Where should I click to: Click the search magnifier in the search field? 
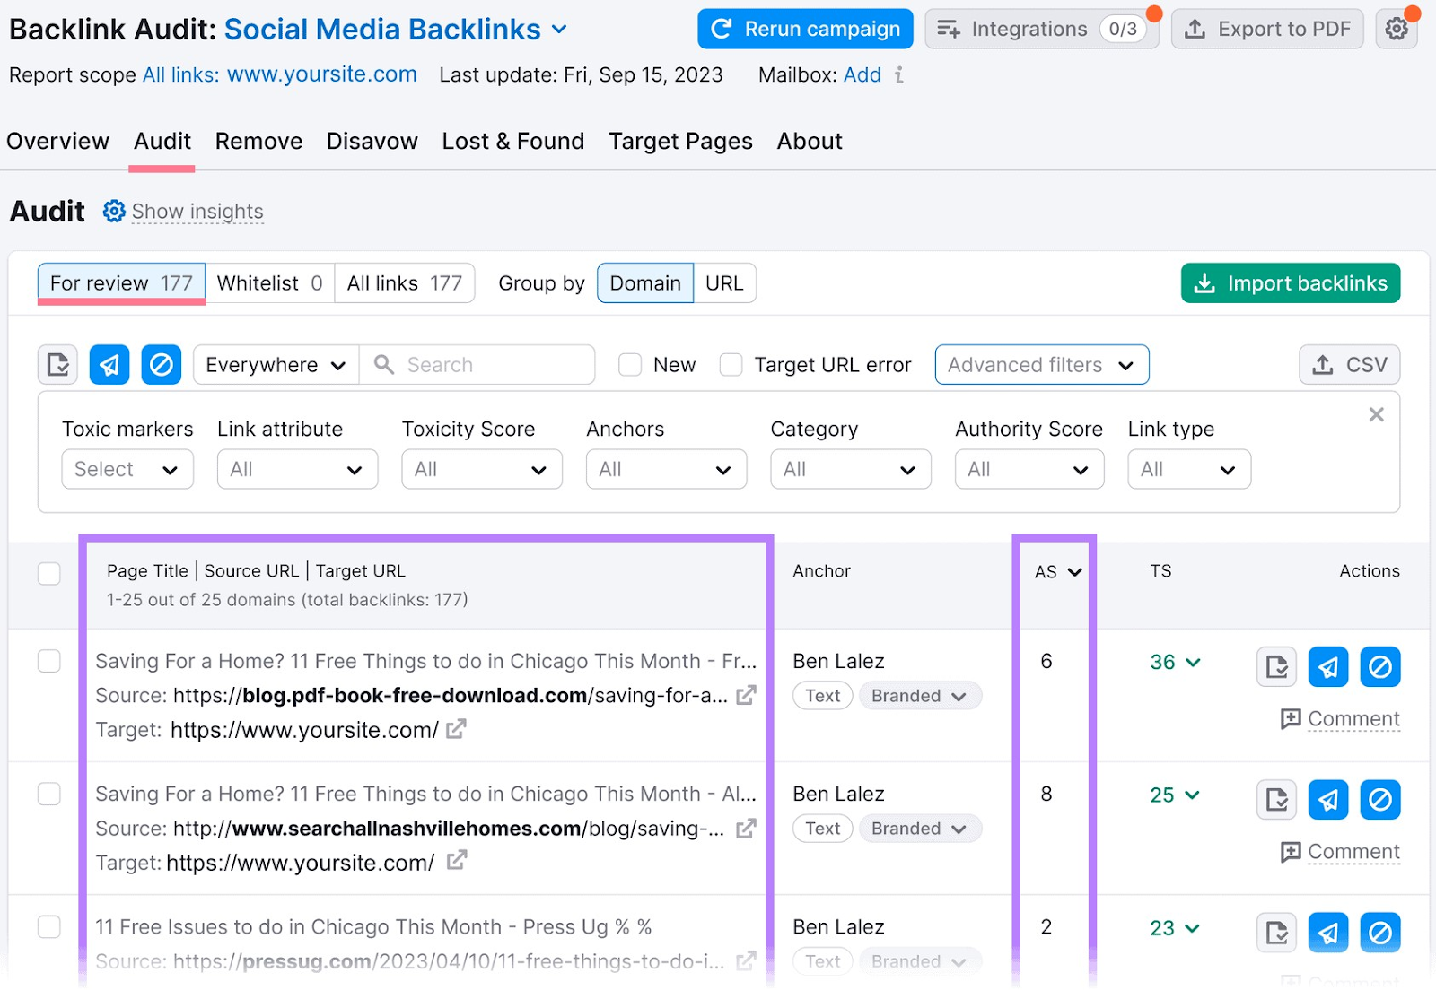383,364
